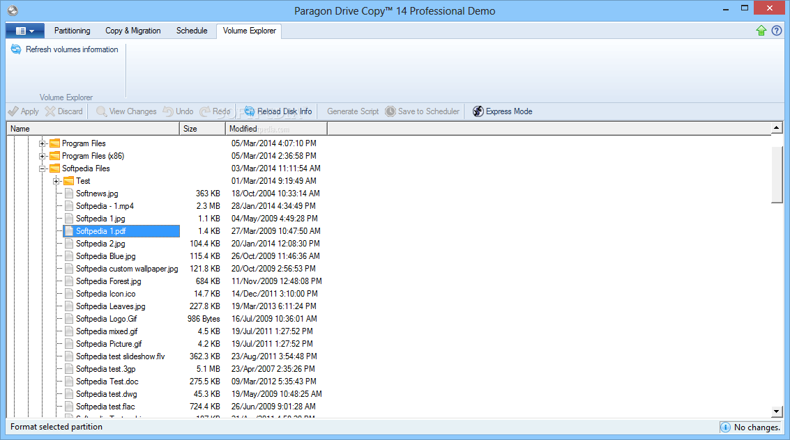Select the Softpedia test.3gp file
This screenshot has height=440, width=790.
pos(106,369)
